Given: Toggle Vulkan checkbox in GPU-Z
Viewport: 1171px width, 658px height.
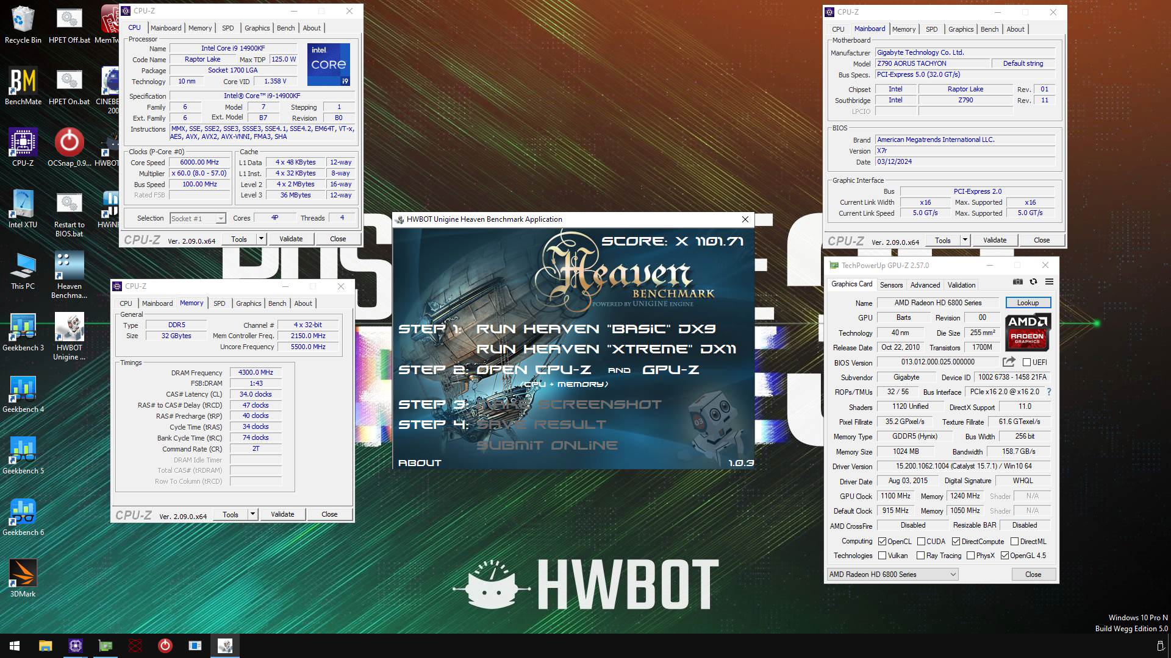Looking at the screenshot, I should click(x=882, y=555).
